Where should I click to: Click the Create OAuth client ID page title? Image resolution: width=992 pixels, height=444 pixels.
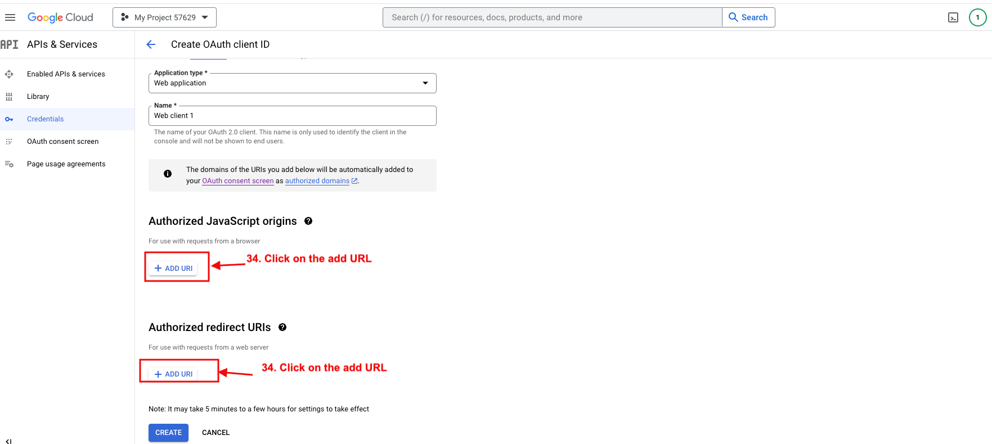220,44
